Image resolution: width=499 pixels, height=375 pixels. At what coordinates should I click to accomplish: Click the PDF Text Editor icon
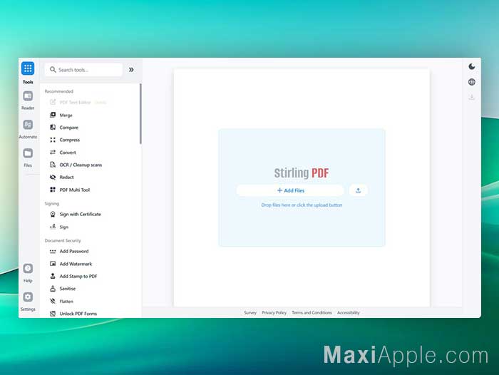(x=53, y=102)
